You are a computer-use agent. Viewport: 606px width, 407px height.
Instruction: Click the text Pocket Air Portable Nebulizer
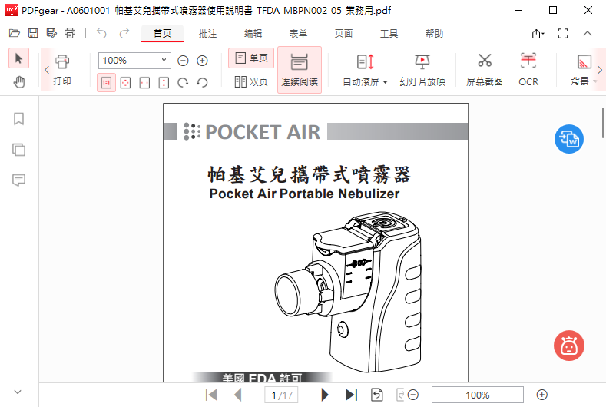[x=304, y=194]
